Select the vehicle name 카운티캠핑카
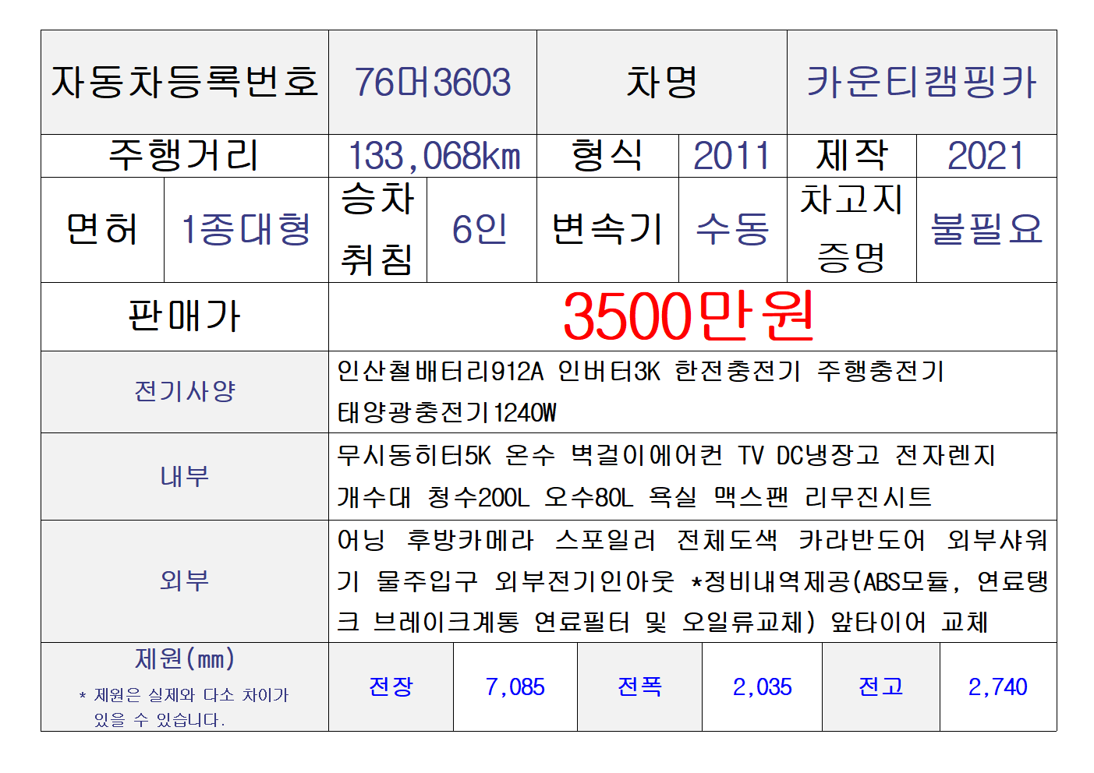 (921, 83)
